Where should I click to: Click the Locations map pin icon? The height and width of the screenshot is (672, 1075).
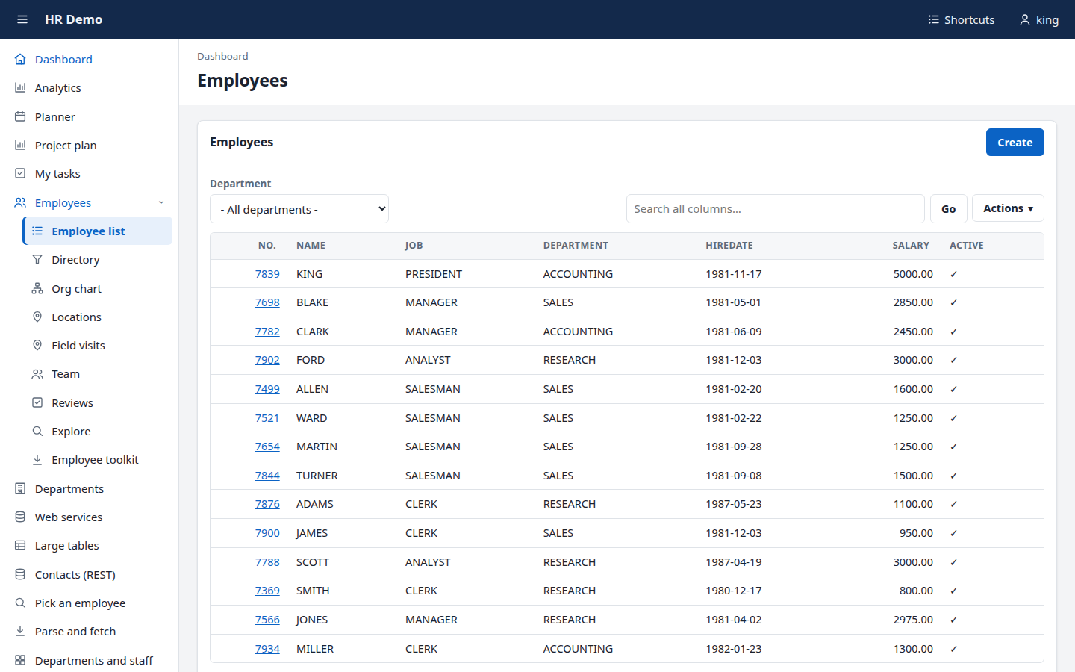point(37,317)
